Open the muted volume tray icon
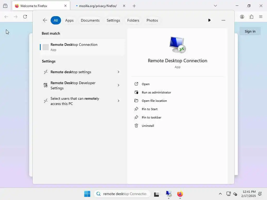 coord(235,194)
